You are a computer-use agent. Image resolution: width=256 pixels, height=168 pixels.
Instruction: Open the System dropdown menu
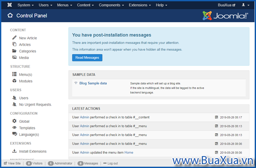tap(26, 5)
